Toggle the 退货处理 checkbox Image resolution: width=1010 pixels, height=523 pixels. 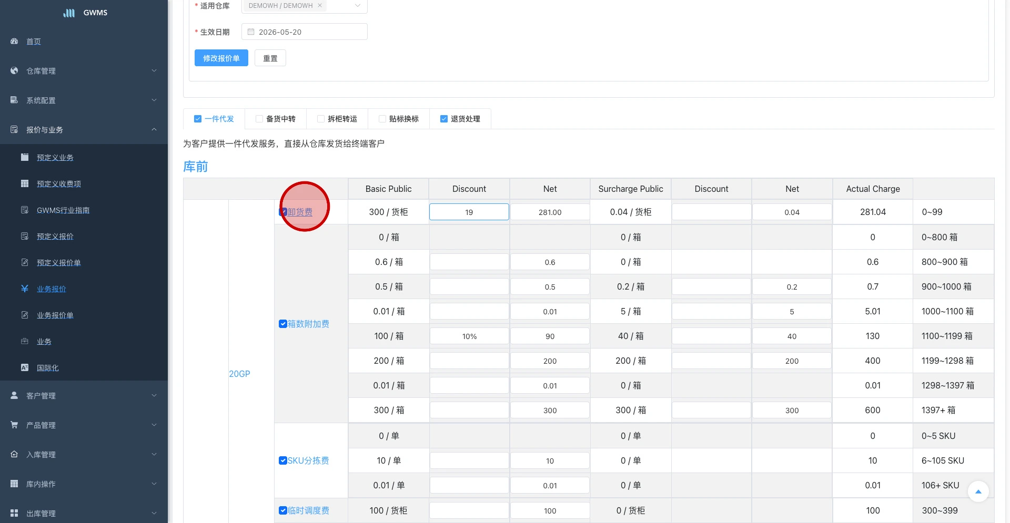click(x=444, y=119)
